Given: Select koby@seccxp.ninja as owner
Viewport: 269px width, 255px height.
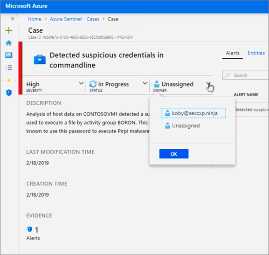Looking at the screenshot, I should 193,113.
